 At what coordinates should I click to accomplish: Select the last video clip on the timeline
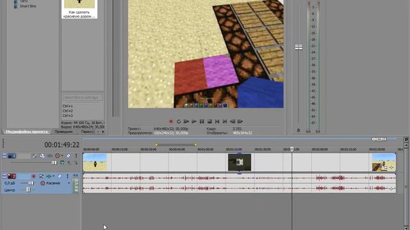pyautogui.click(x=384, y=162)
